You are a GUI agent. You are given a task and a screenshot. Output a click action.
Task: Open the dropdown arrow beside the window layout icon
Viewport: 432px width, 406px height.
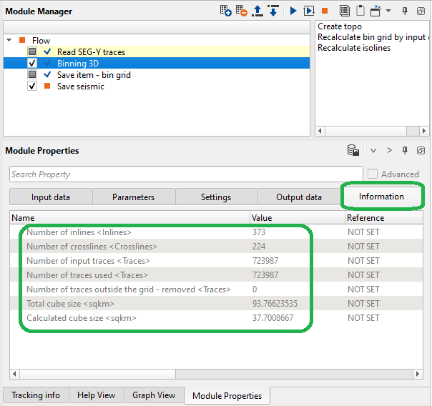388,11
